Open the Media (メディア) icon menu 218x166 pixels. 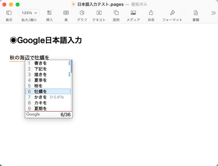pos(133,13)
